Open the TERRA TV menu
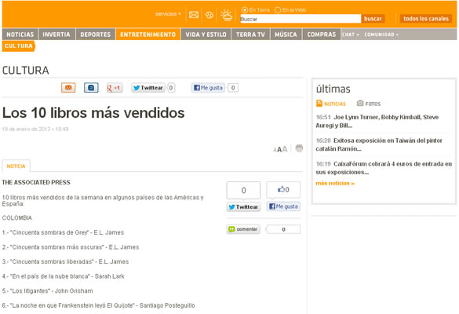 click(250, 35)
